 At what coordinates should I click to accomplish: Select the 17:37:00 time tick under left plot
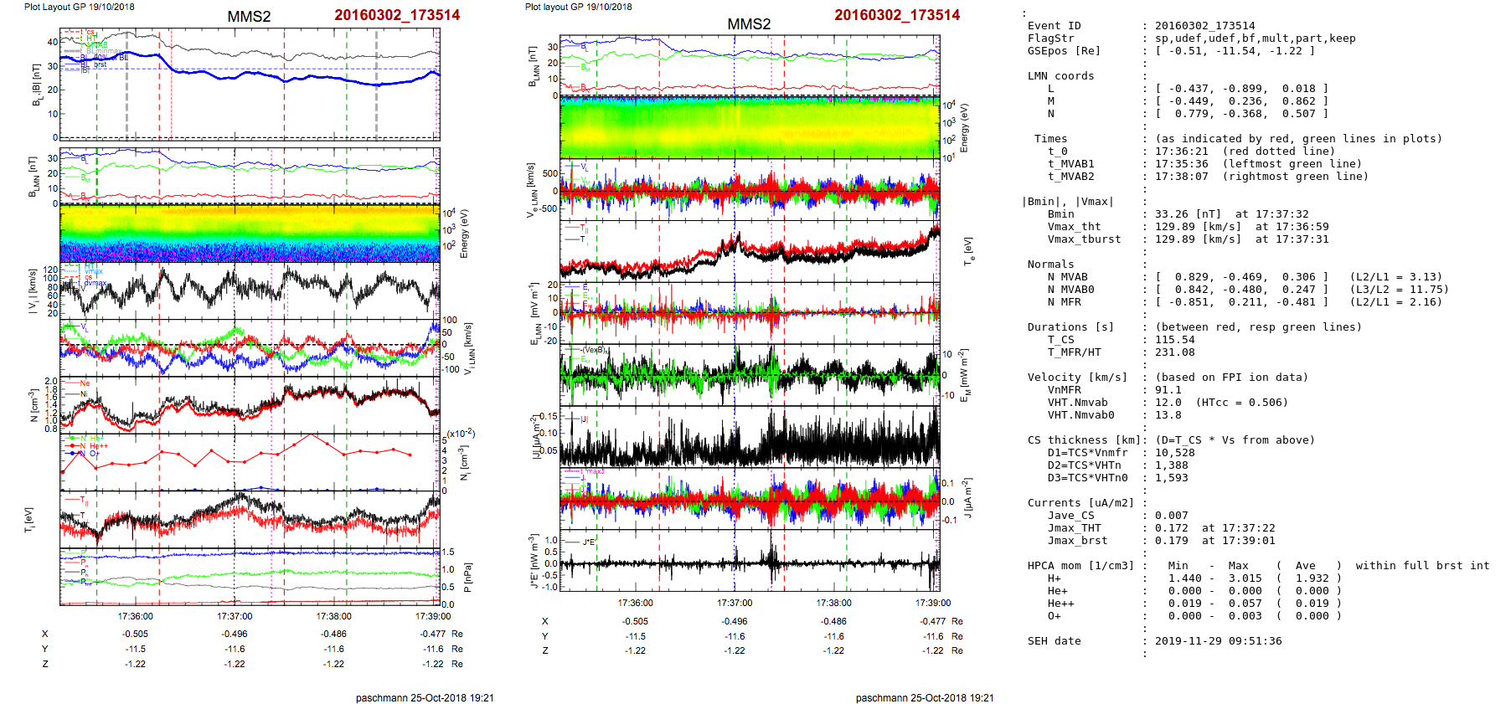(235, 616)
